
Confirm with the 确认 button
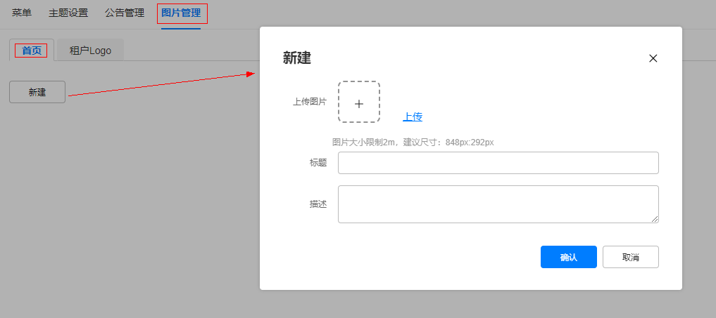569,257
